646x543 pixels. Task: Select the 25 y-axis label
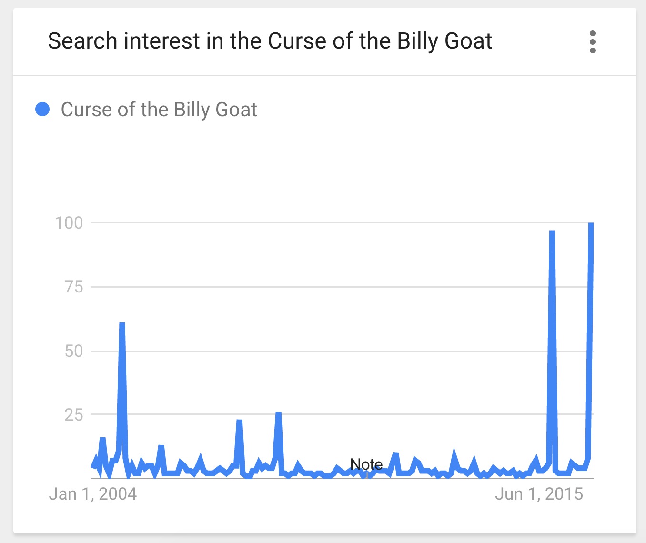point(74,415)
